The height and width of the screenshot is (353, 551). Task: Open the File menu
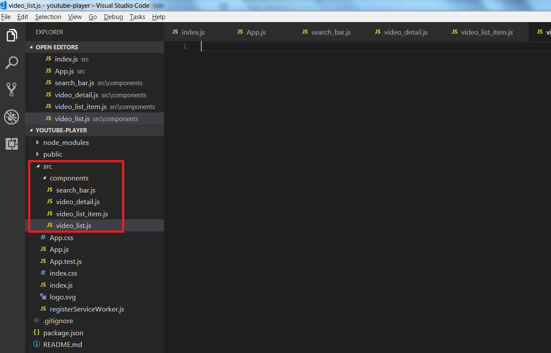pyautogui.click(x=6, y=17)
